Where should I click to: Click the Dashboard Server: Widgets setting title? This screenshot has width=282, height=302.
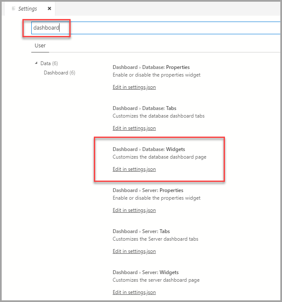click(145, 272)
